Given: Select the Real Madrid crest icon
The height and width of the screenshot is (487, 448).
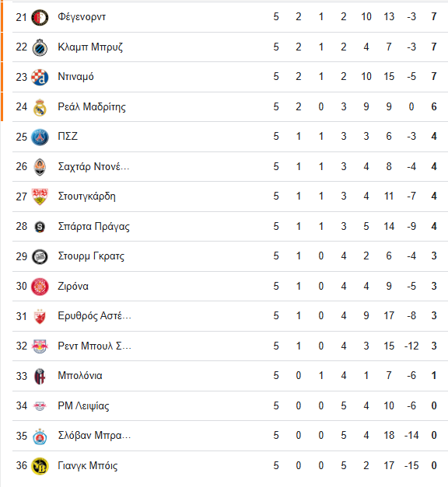Looking at the screenshot, I should (x=40, y=107).
